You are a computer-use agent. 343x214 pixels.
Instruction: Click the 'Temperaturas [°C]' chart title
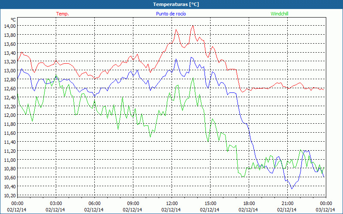pos(176,4)
